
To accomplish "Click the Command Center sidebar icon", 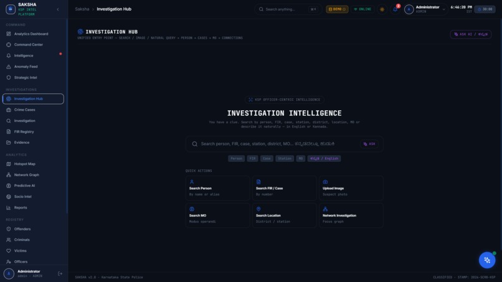I will tap(9, 44).
